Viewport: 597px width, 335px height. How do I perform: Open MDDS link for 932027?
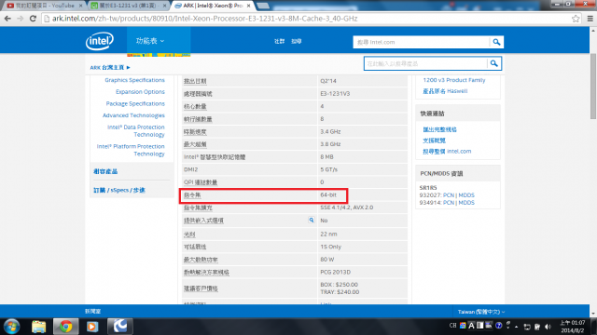pyautogui.click(x=466, y=195)
